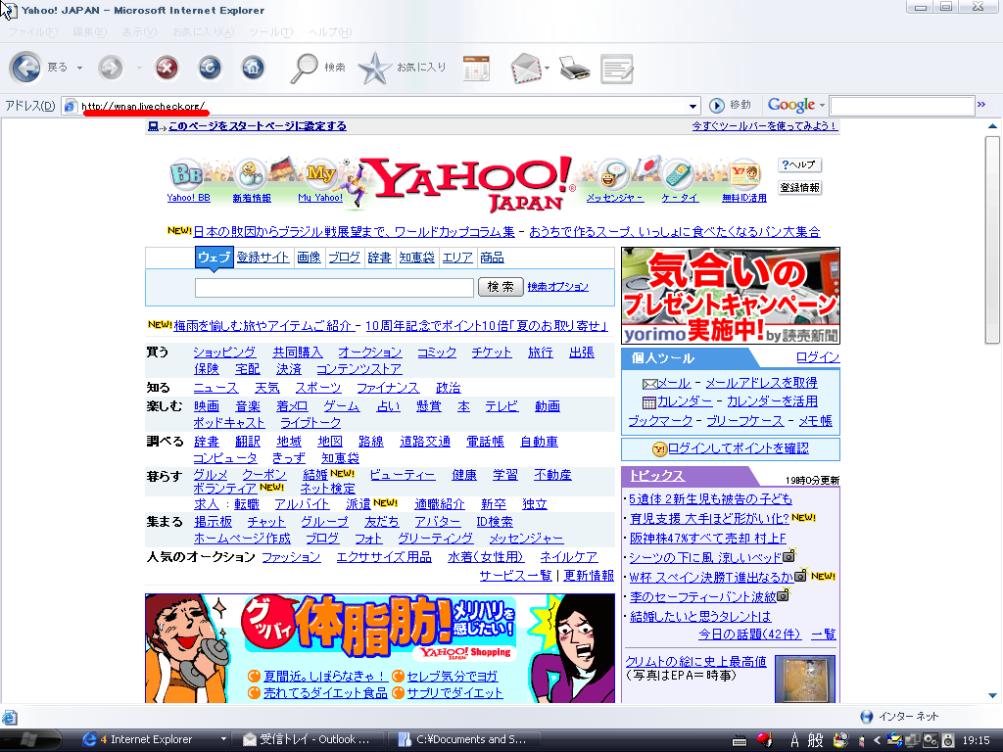Screen dimensions: 1003x752
Task: Click the ?ヘルプ button
Action: tap(799, 164)
